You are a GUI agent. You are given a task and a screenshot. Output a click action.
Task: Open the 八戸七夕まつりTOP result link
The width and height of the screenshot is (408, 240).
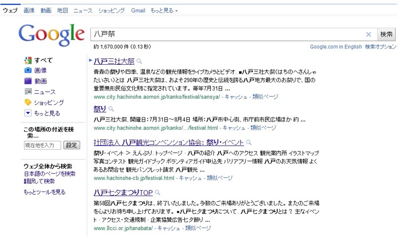[123, 193]
